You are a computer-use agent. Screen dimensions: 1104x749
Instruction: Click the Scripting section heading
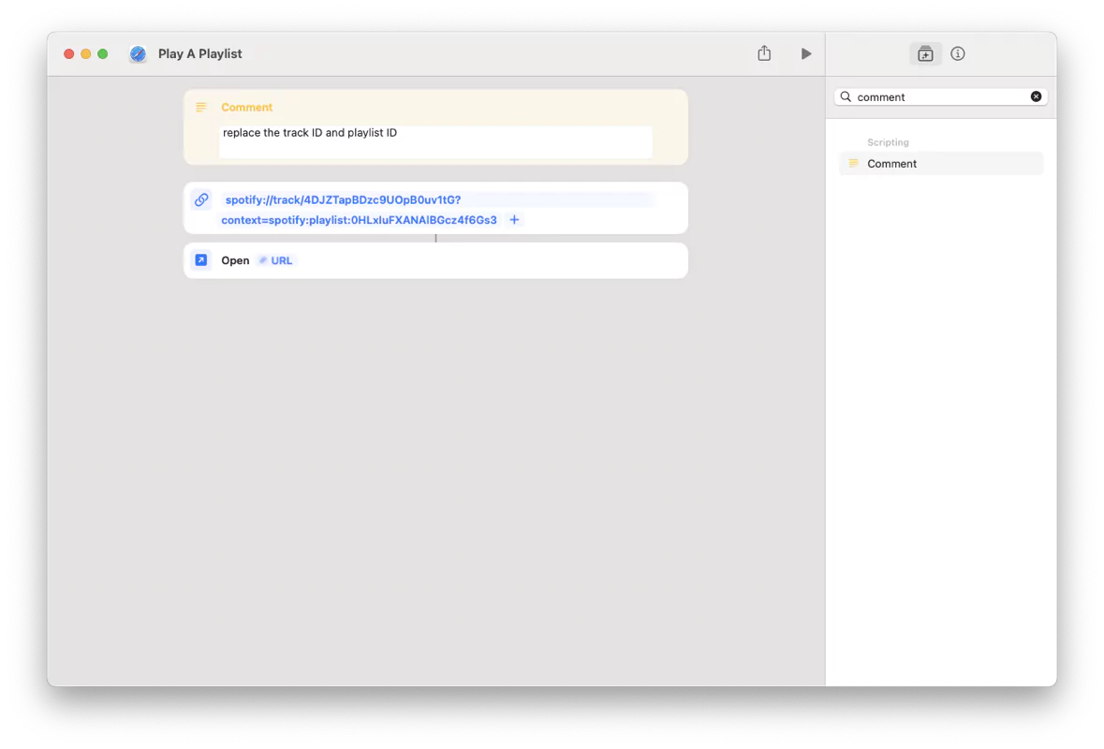888,142
